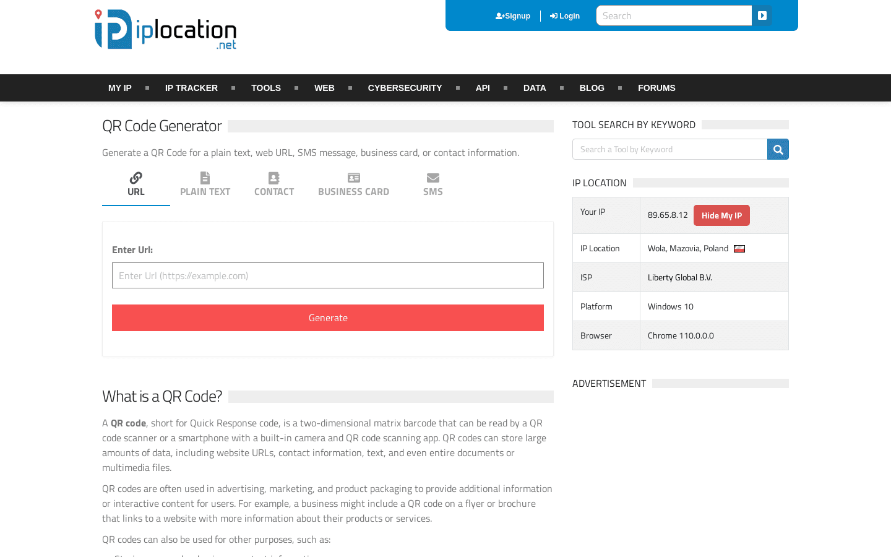Focus the Search a Tool by Keyword field
This screenshot has width=891, height=557.
[x=669, y=149]
